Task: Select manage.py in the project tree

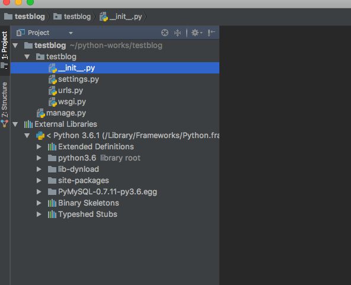Action: 115,113
